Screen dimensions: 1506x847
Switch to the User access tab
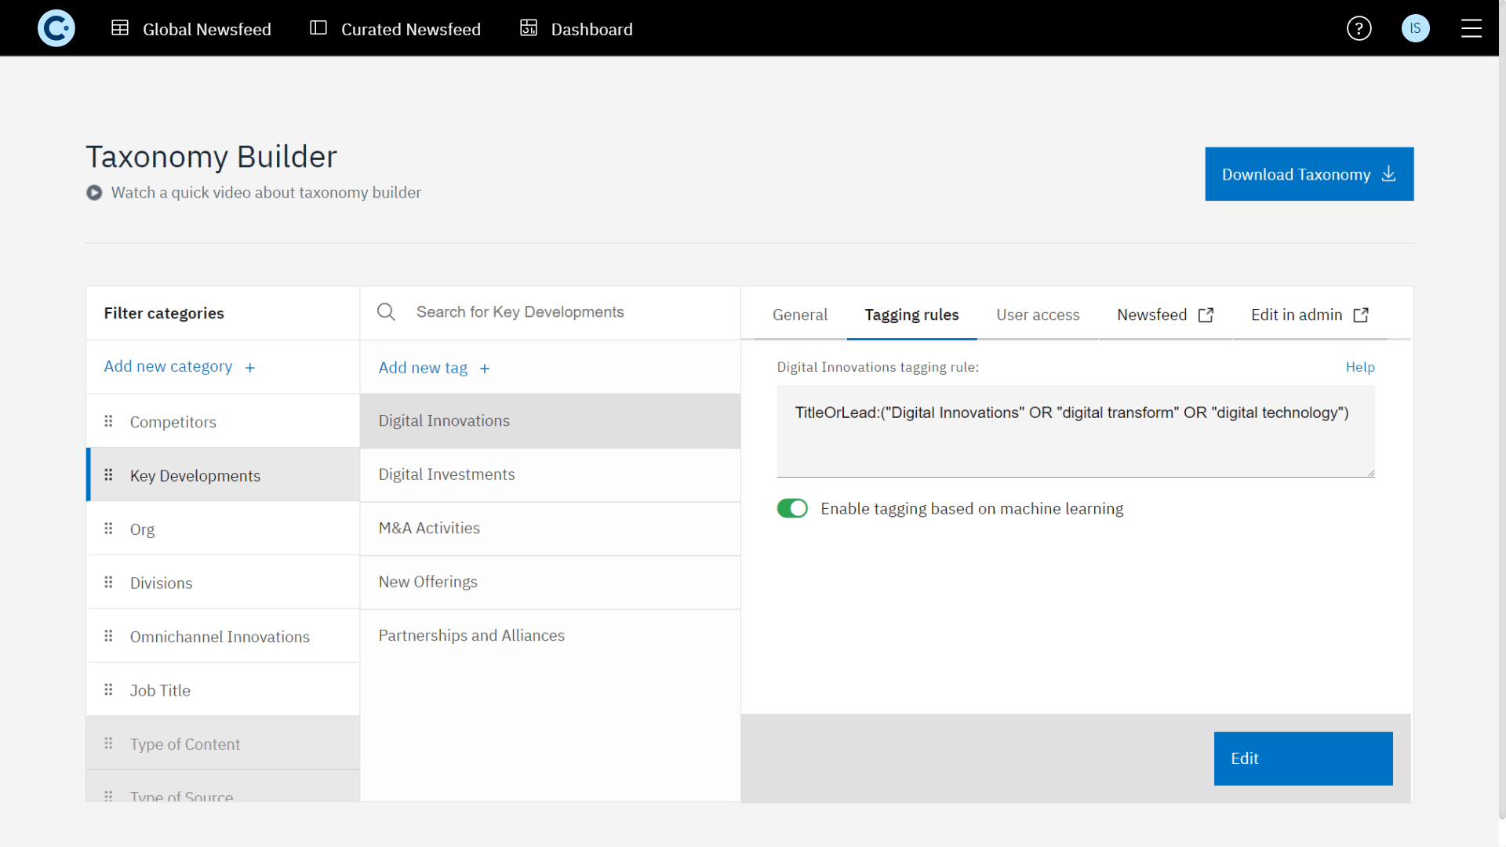pyautogui.click(x=1038, y=315)
